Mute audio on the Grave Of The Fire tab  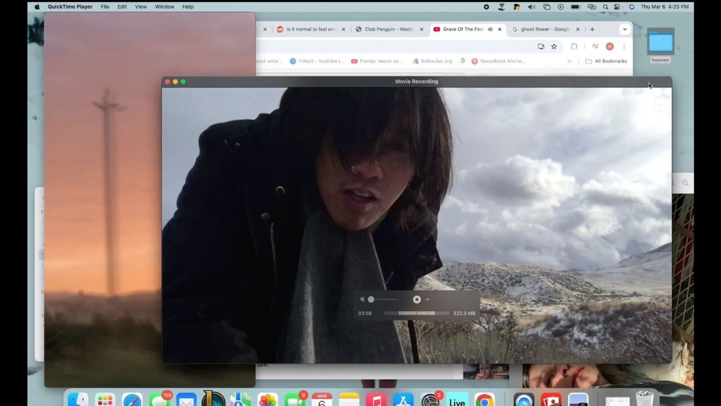(x=490, y=29)
